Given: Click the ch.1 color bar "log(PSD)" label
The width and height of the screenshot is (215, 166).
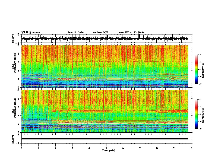Looking at the screenshot, I should pyautogui.click(x=203, y=71).
